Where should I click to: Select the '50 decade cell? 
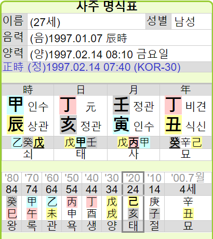[x=72, y=178]
